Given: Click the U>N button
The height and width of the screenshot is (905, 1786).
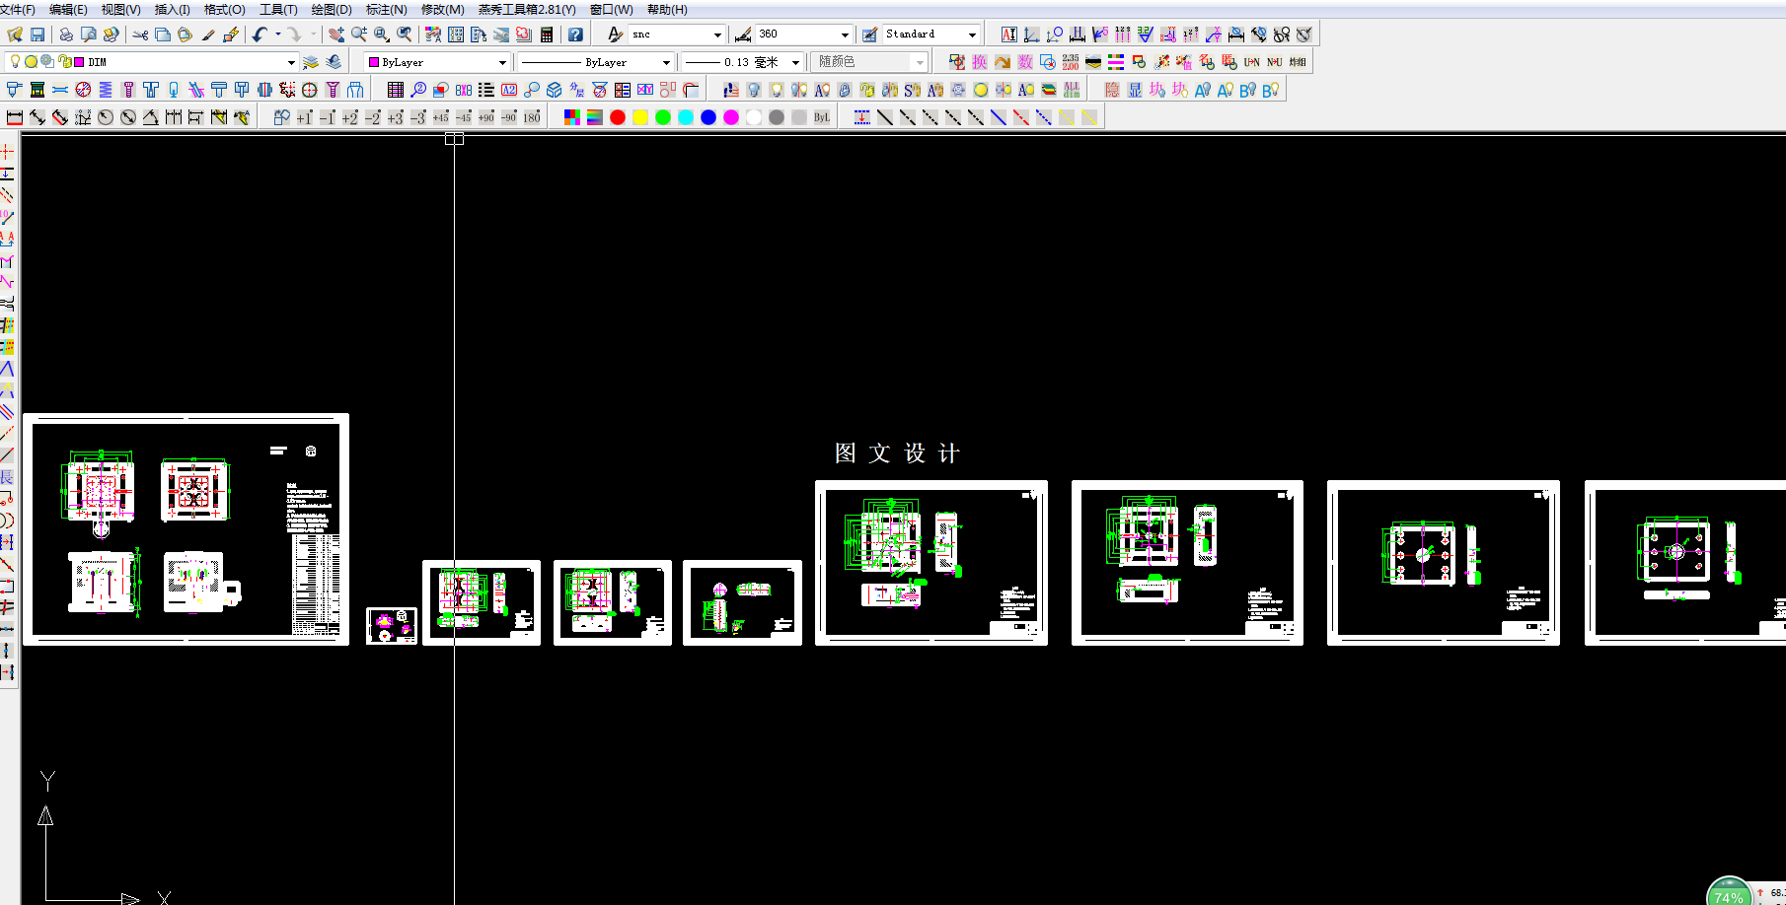Looking at the screenshot, I should coord(1251,62).
